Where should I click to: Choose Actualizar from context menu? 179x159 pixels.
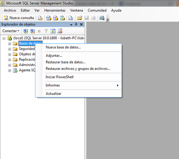coord(79,94)
